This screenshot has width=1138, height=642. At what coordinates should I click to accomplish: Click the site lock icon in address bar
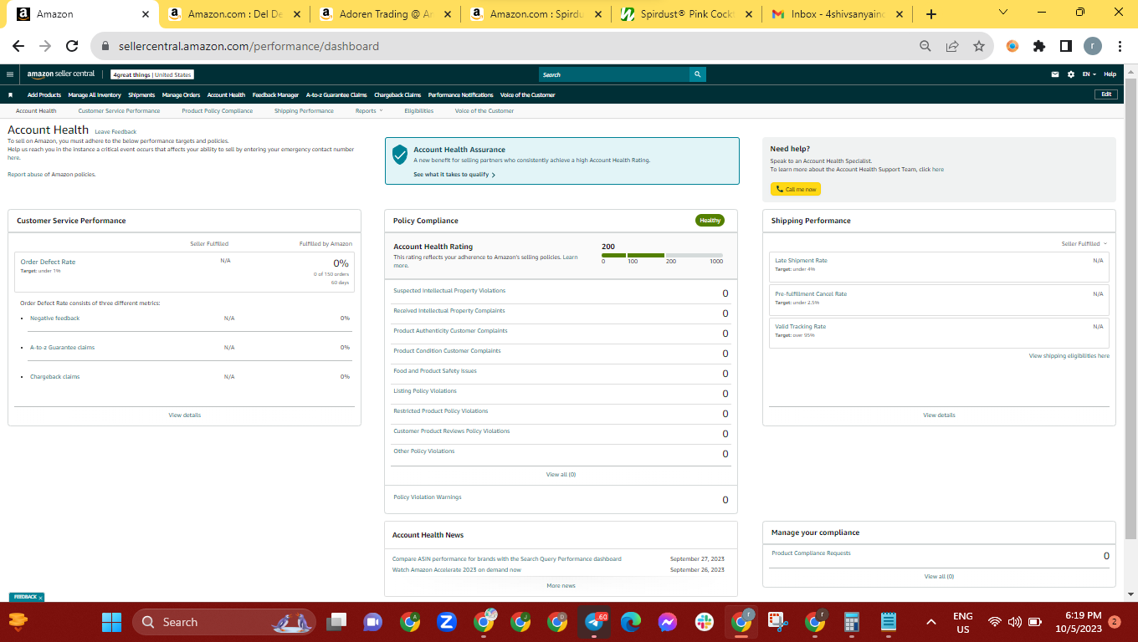tap(106, 47)
